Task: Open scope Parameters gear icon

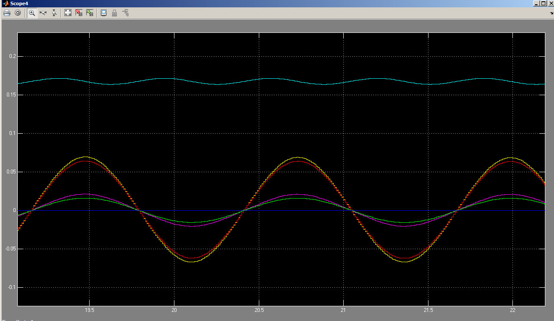Action: pos(18,13)
